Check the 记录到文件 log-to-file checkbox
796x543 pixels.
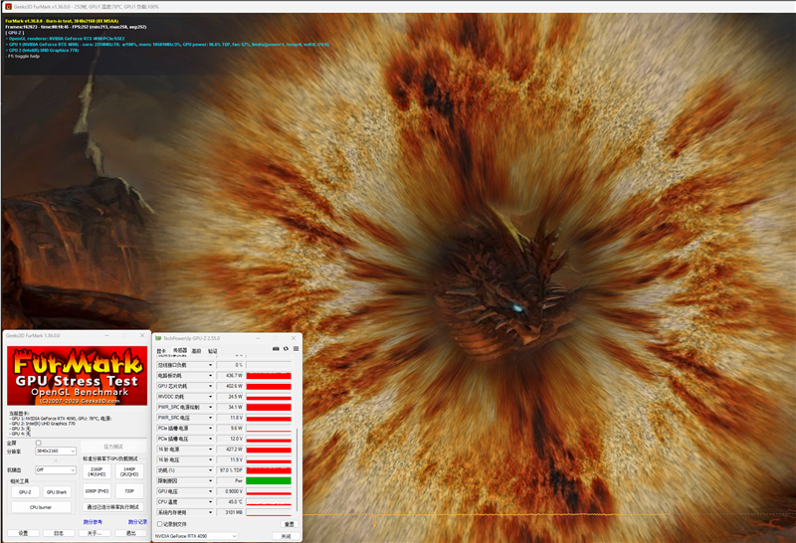[160, 524]
